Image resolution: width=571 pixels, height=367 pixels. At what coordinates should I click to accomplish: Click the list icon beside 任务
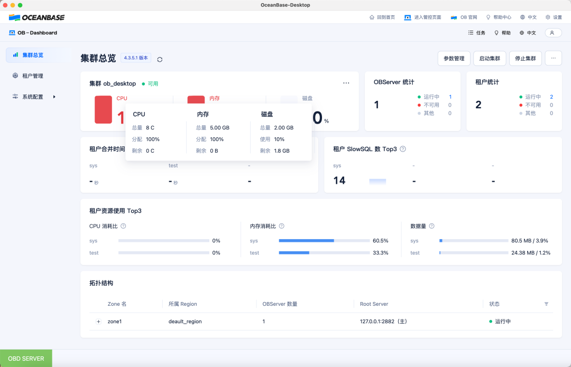point(471,33)
